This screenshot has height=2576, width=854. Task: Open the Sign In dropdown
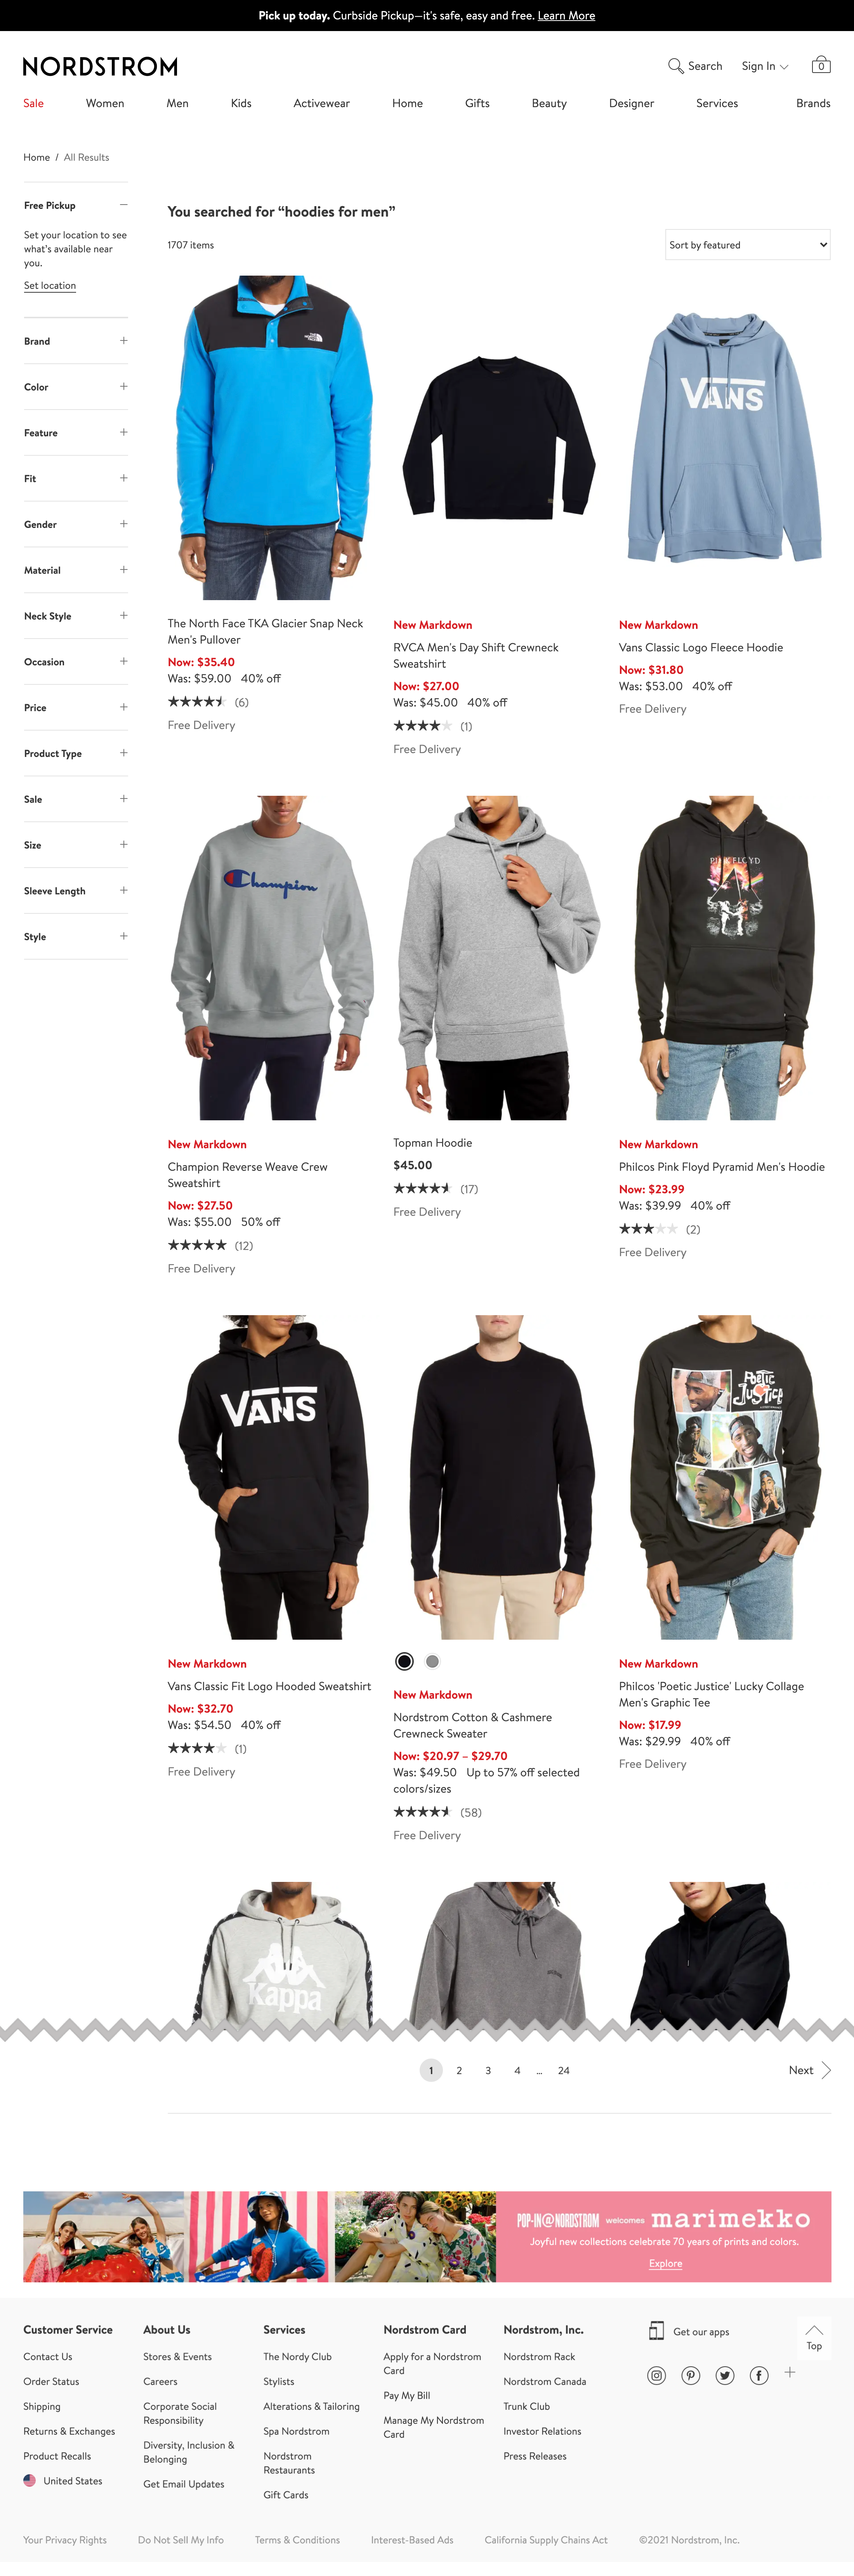765,66
